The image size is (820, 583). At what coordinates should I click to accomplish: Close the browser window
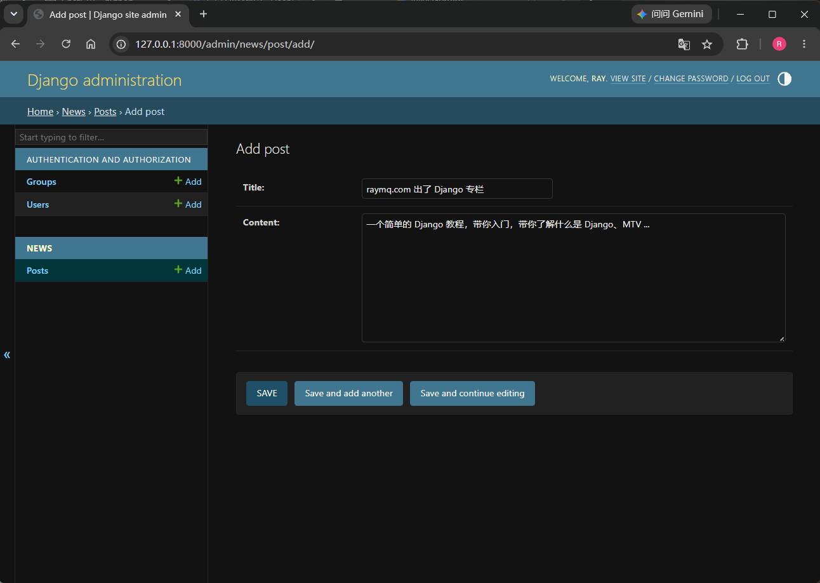(804, 14)
